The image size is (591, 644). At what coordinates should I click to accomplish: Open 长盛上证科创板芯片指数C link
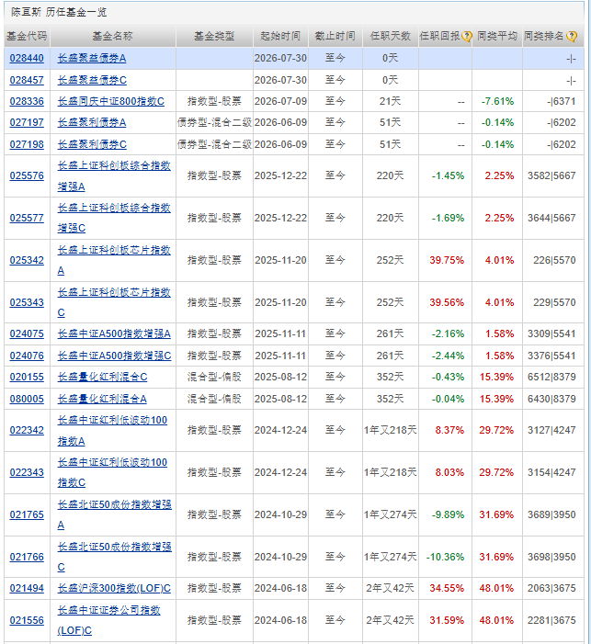point(114,302)
